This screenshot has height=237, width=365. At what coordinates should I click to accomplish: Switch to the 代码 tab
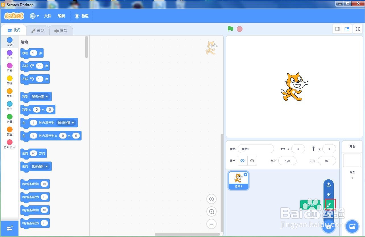click(14, 30)
